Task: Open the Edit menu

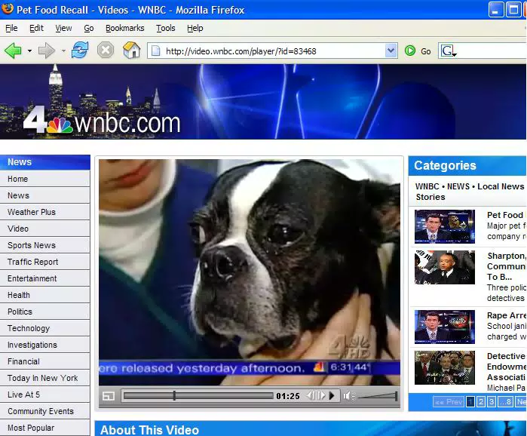Action: [36, 28]
